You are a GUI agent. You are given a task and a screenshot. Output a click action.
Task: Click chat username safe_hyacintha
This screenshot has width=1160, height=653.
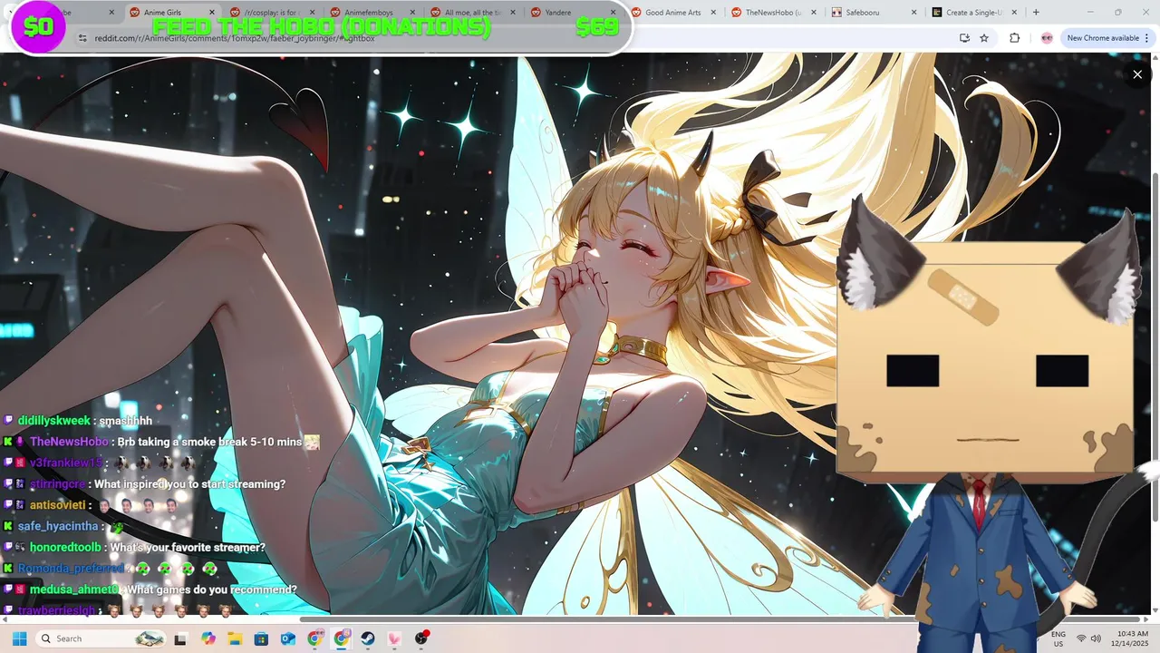(x=58, y=526)
